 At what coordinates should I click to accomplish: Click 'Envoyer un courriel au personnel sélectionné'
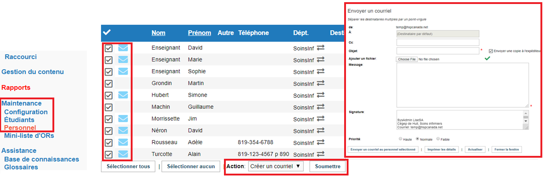pyautogui.click(x=383, y=149)
